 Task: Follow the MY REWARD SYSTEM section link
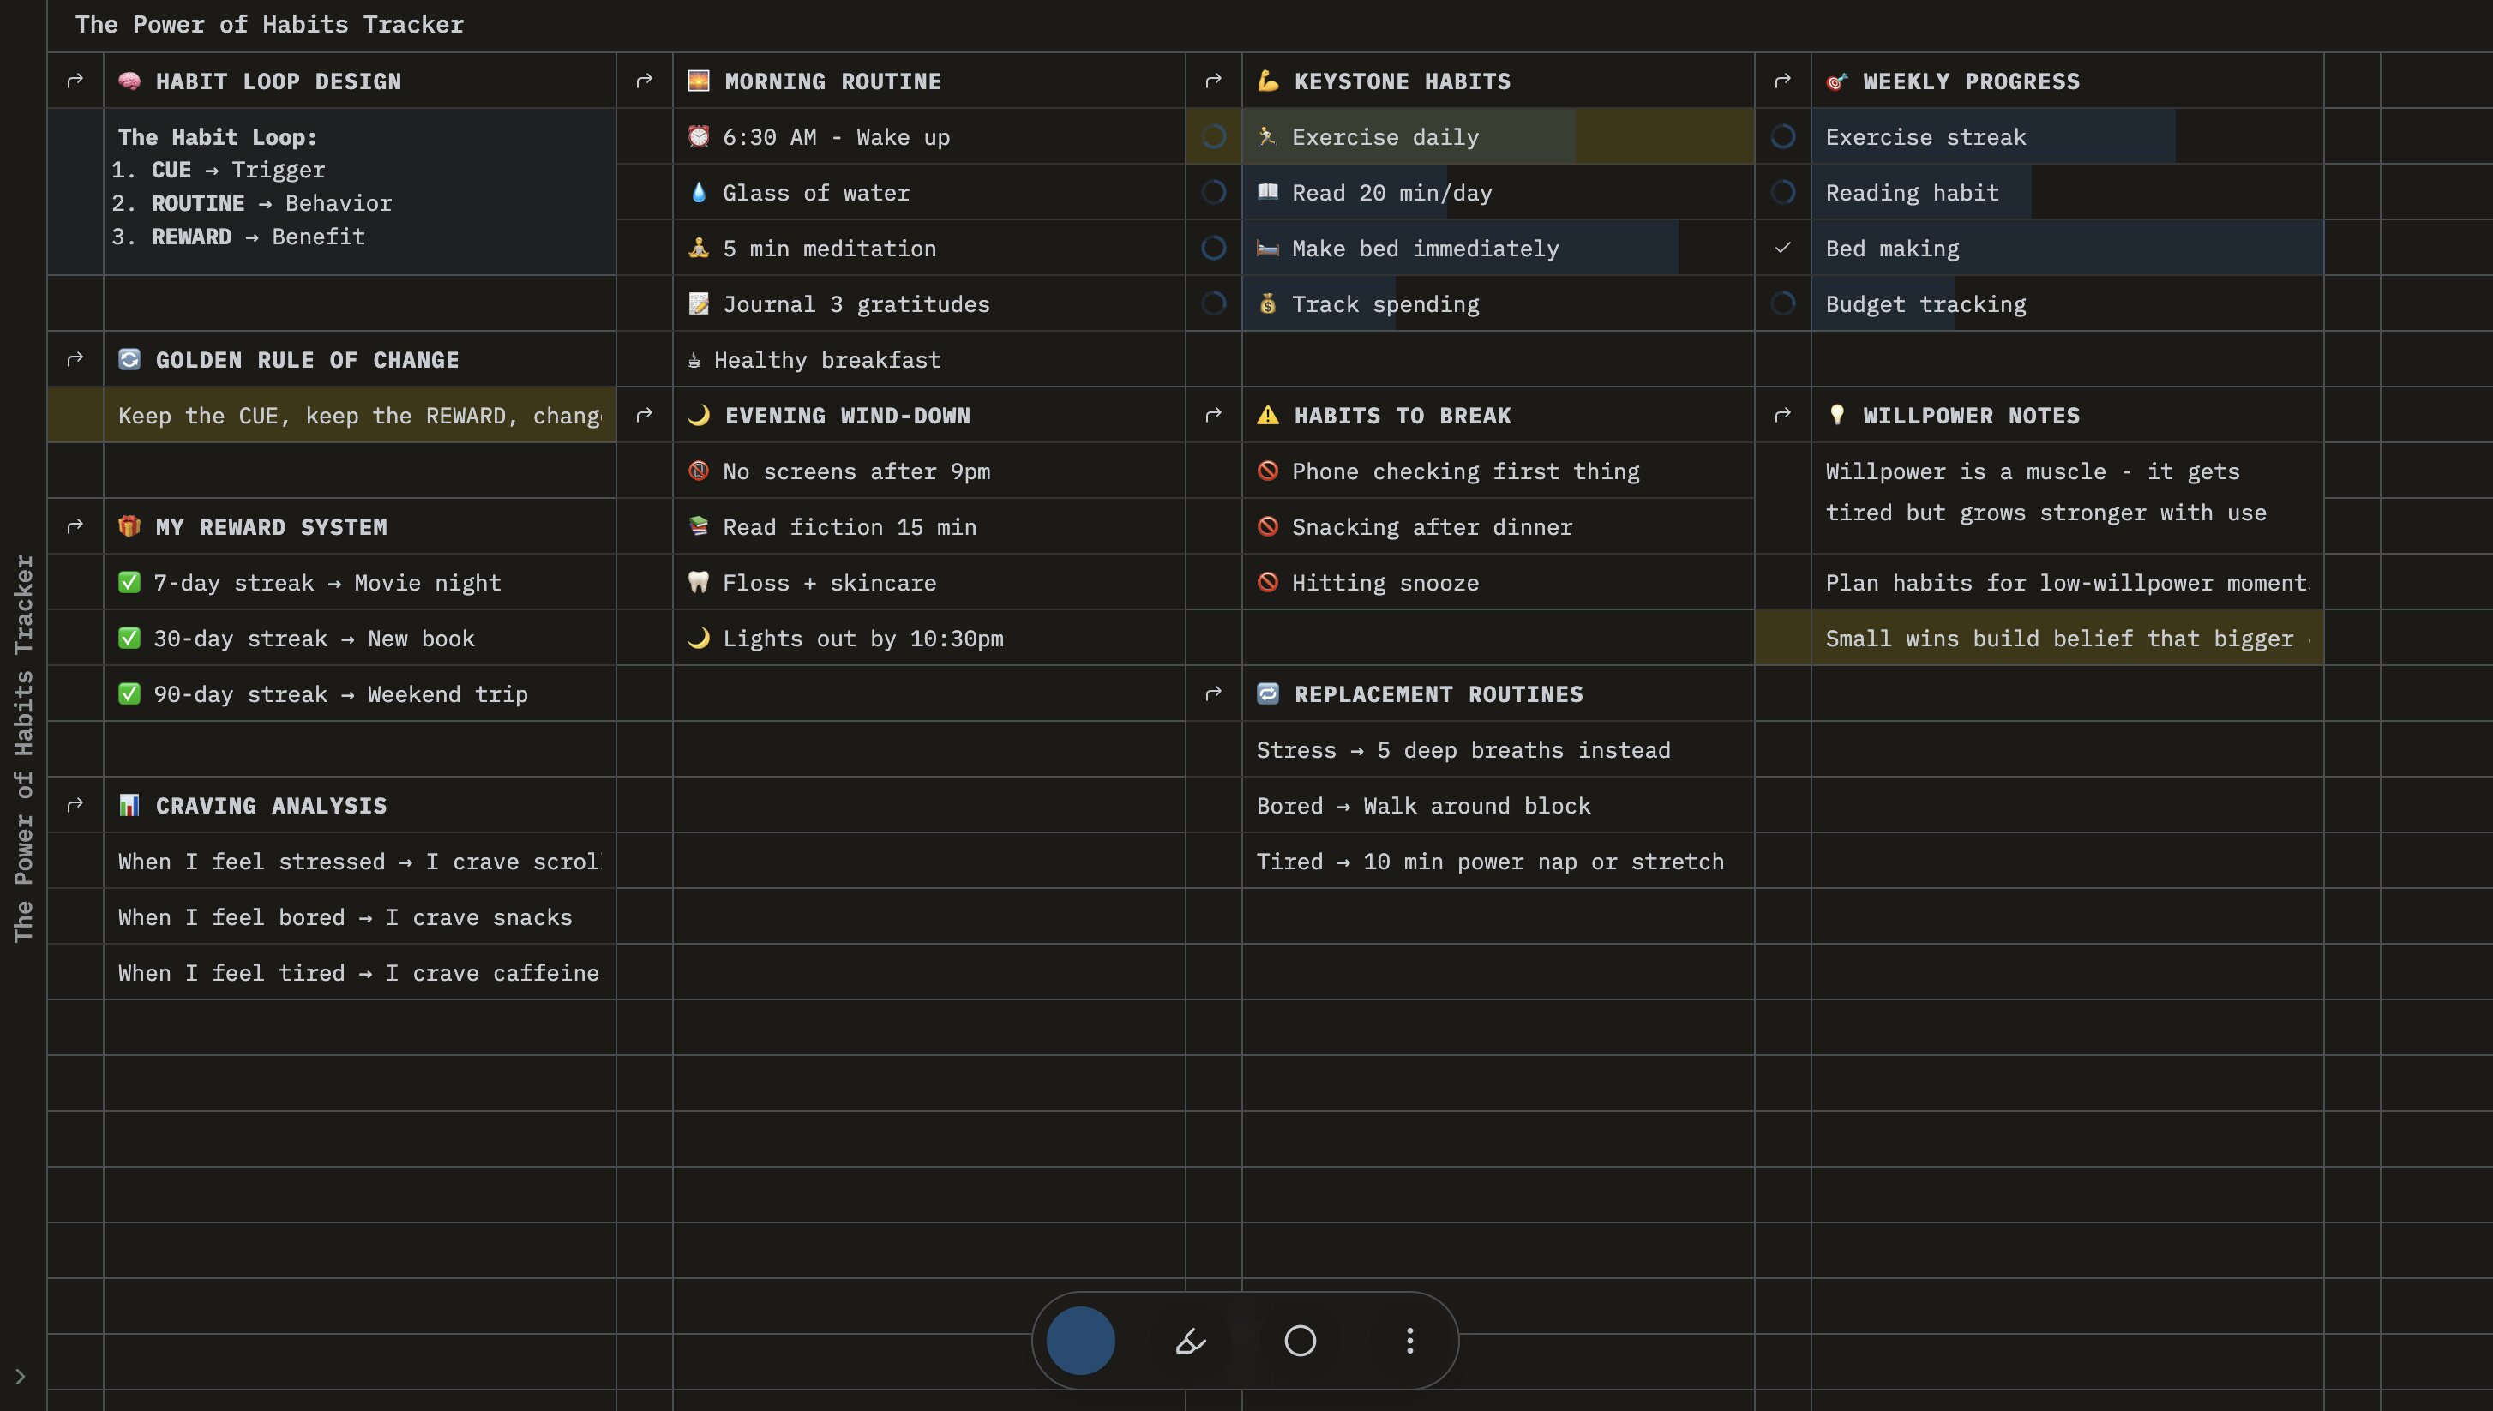coord(75,526)
